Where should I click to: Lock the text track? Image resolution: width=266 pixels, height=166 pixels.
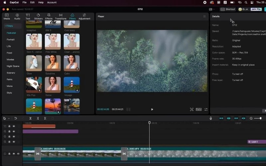pyautogui.click(x=9, y=126)
